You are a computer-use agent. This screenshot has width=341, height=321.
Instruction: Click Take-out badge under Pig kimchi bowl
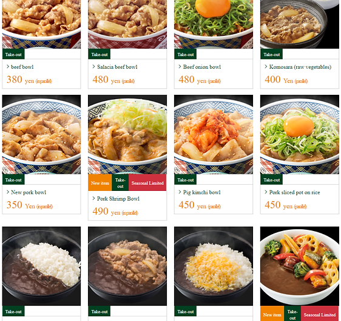tap(185, 180)
